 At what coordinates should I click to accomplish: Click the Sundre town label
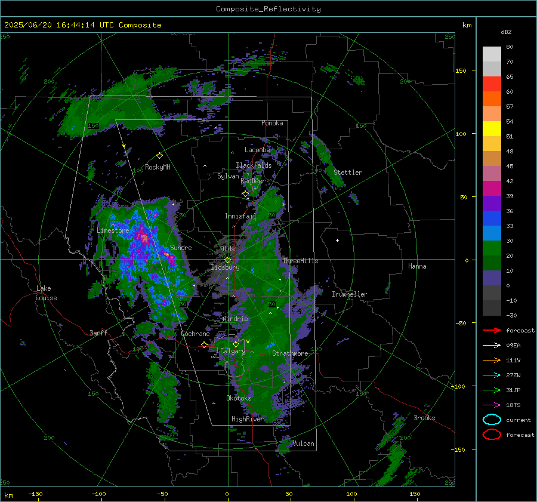coord(181,247)
